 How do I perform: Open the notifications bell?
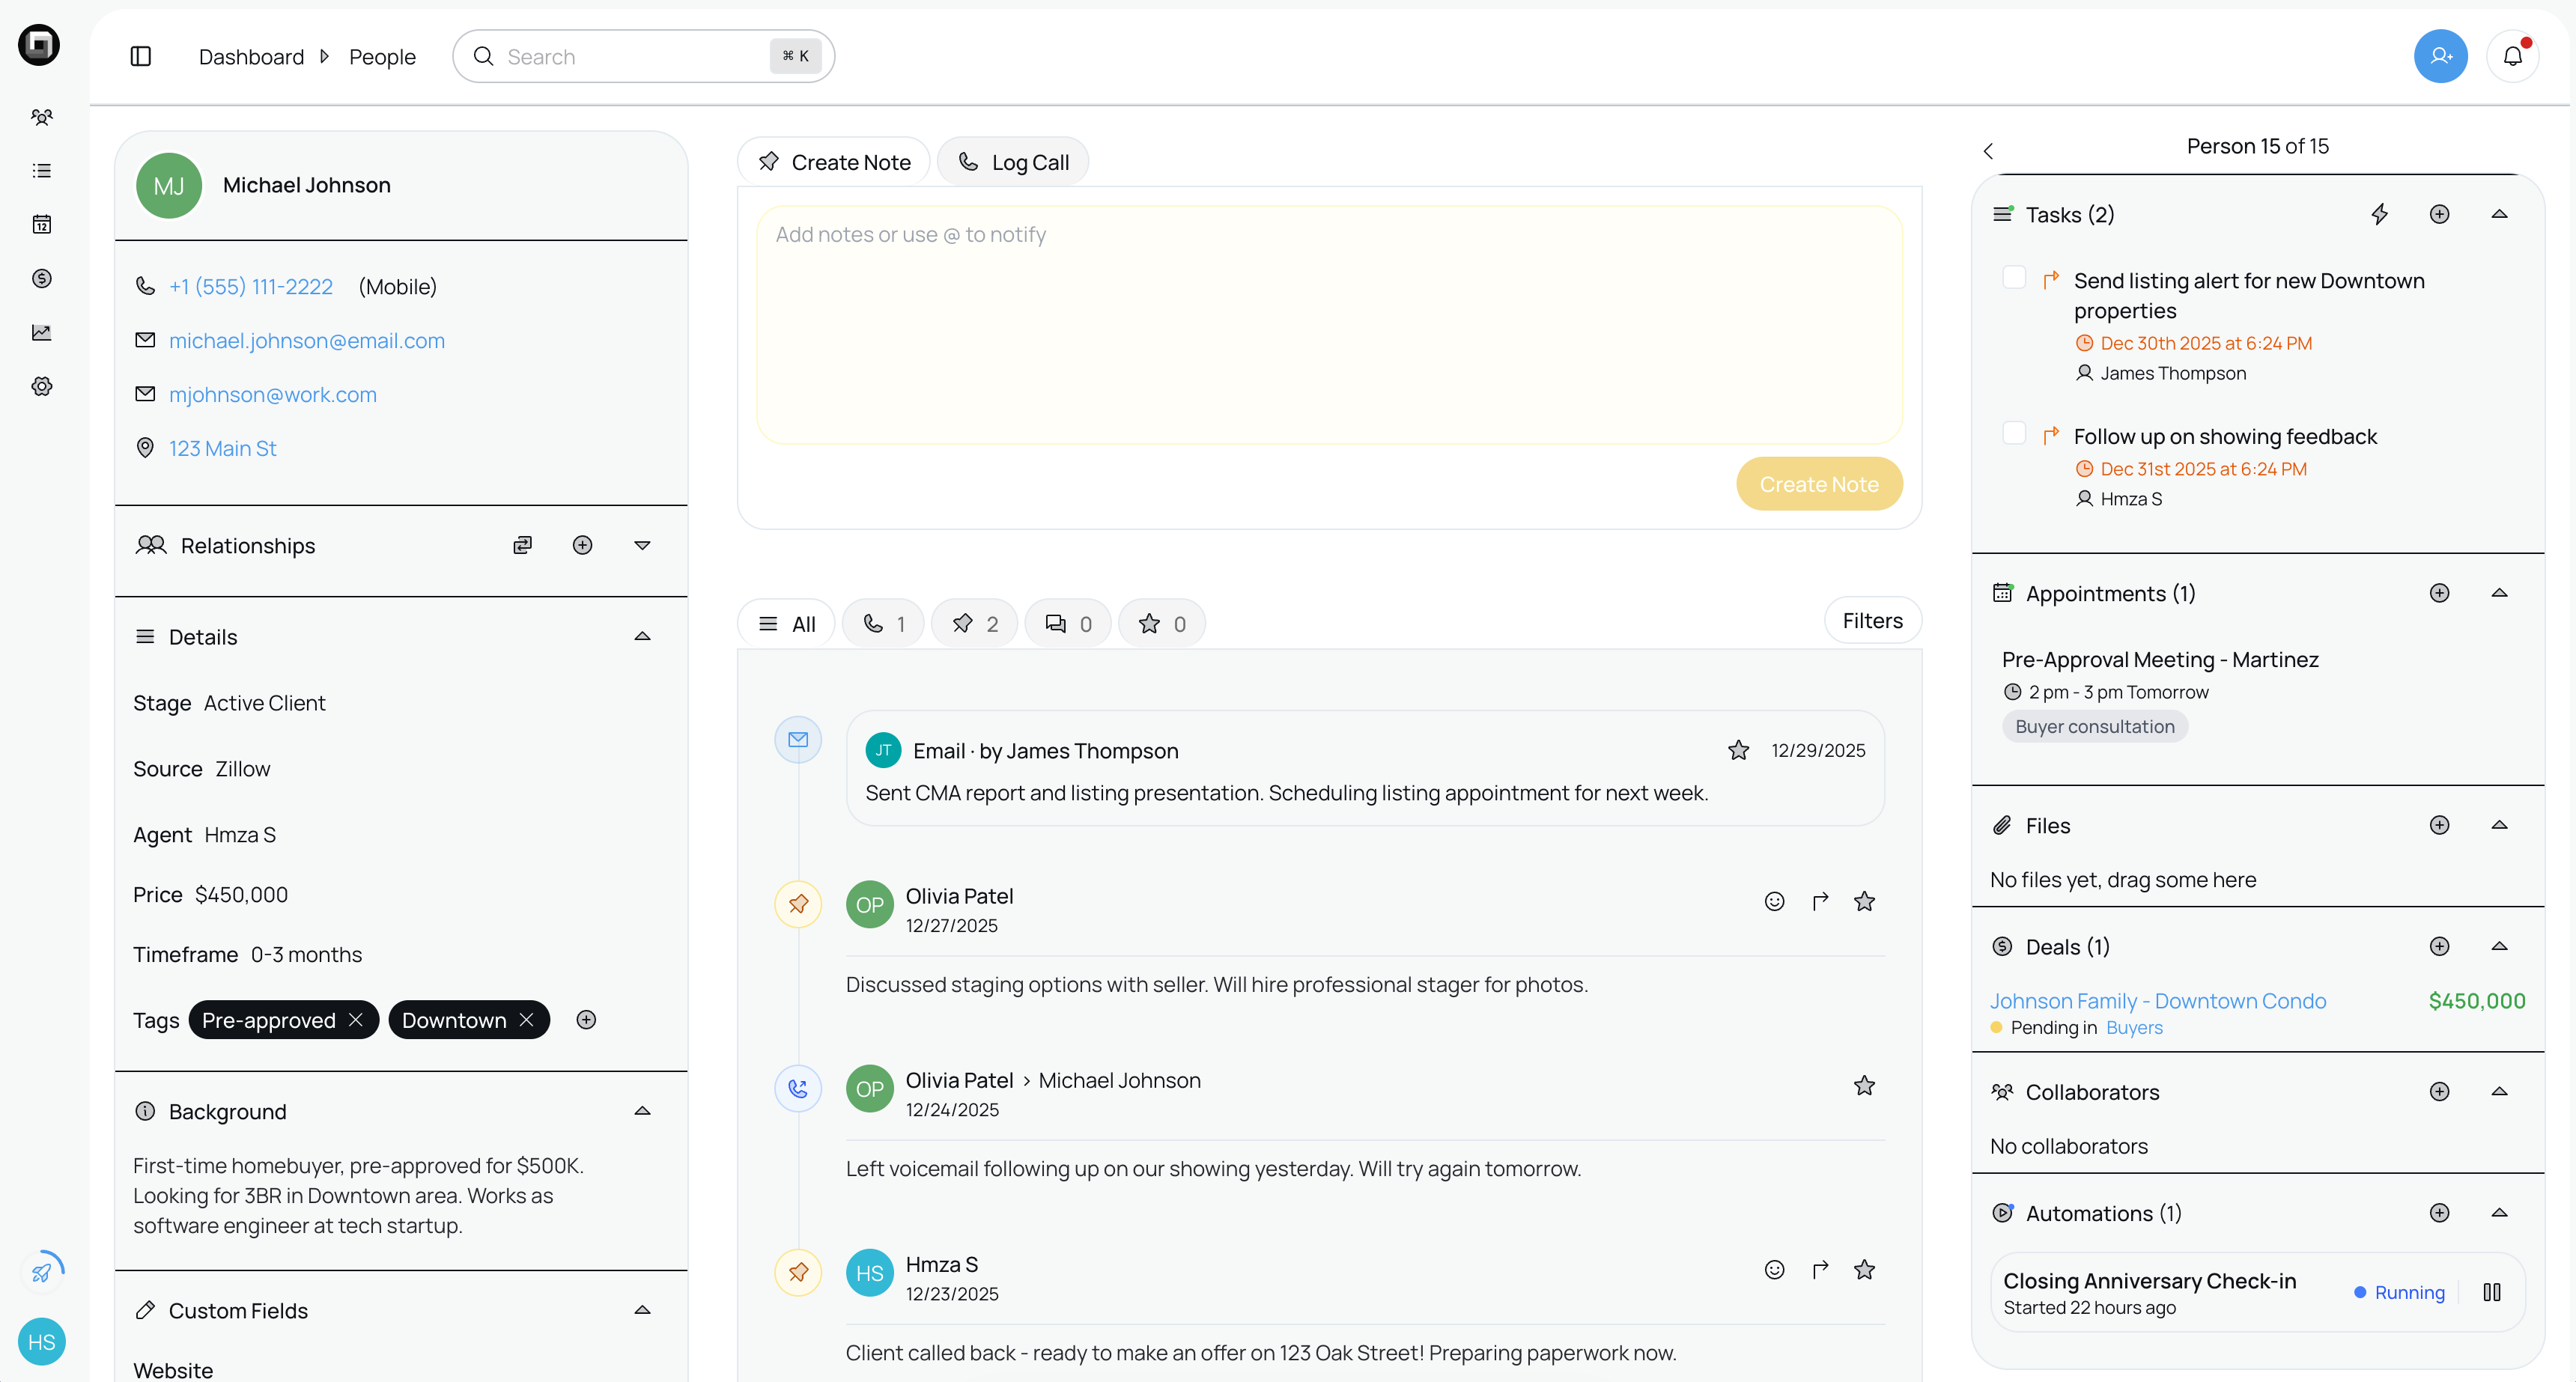[2512, 56]
